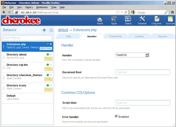Image resolution: width=176 pixels, height=127 pixels.
Task: Open the URL bar history dropdown arrow
Action: click(122, 12)
